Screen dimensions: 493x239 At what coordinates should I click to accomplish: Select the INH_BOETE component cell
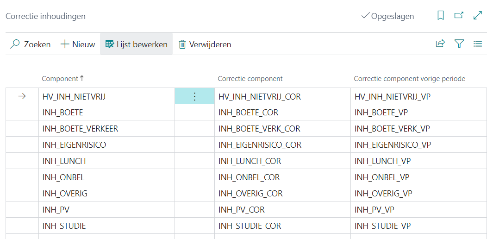pyautogui.click(x=63, y=113)
